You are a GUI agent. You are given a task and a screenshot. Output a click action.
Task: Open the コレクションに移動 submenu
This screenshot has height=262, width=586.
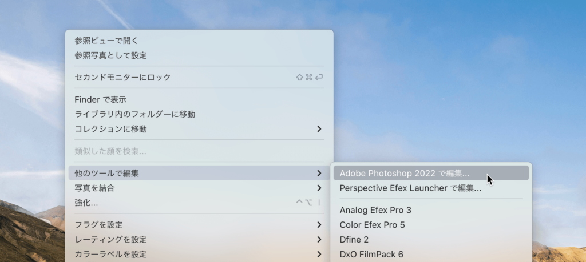(199, 129)
